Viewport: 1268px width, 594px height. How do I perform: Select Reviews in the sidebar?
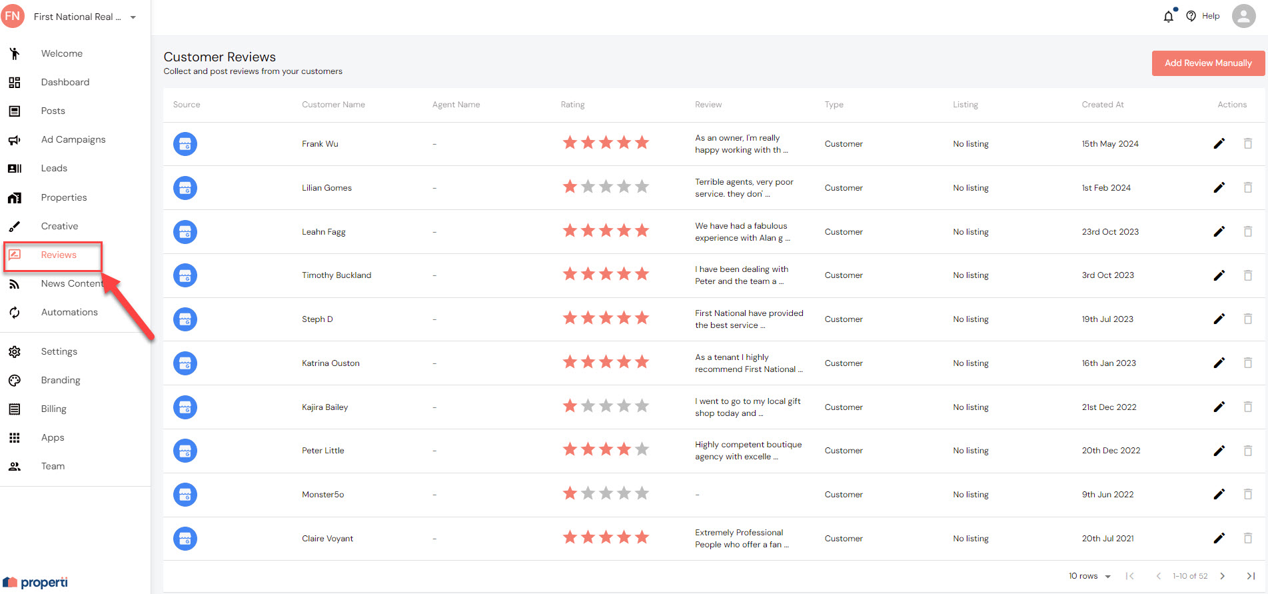[59, 255]
